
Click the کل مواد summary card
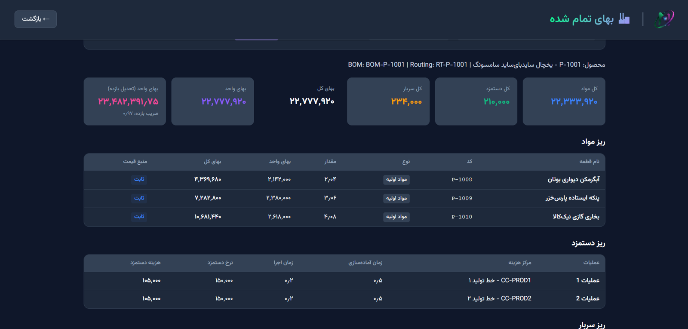coord(564,101)
